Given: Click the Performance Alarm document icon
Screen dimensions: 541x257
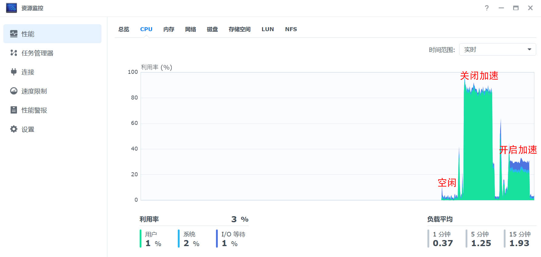Looking at the screenshot, I should pos(14,110).
